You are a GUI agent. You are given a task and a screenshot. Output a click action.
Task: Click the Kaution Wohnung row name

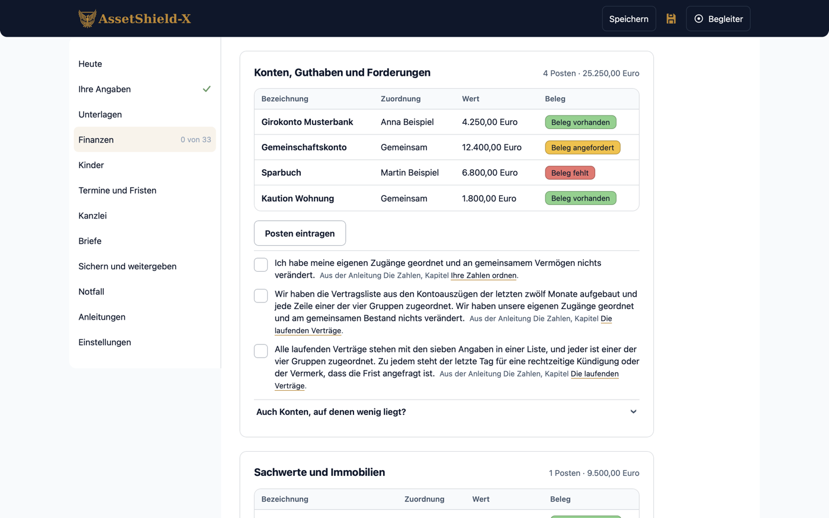pyautogui.click(x=298, y=198)
